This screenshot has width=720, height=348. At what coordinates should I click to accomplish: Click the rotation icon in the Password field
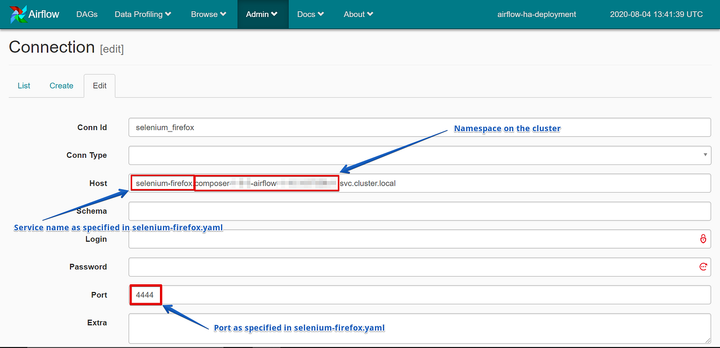click(703, 266)
